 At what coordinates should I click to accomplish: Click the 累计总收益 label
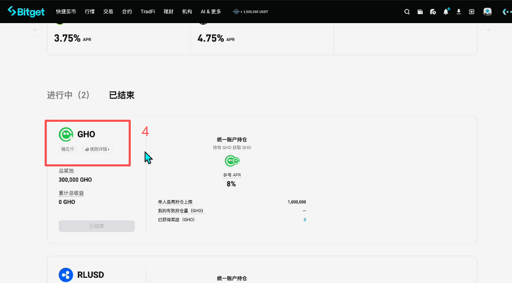(x=71, y=193)
